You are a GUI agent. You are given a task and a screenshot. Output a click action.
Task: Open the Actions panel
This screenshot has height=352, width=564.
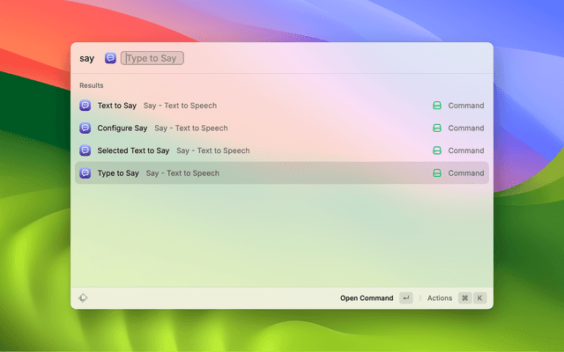(440, 298)
